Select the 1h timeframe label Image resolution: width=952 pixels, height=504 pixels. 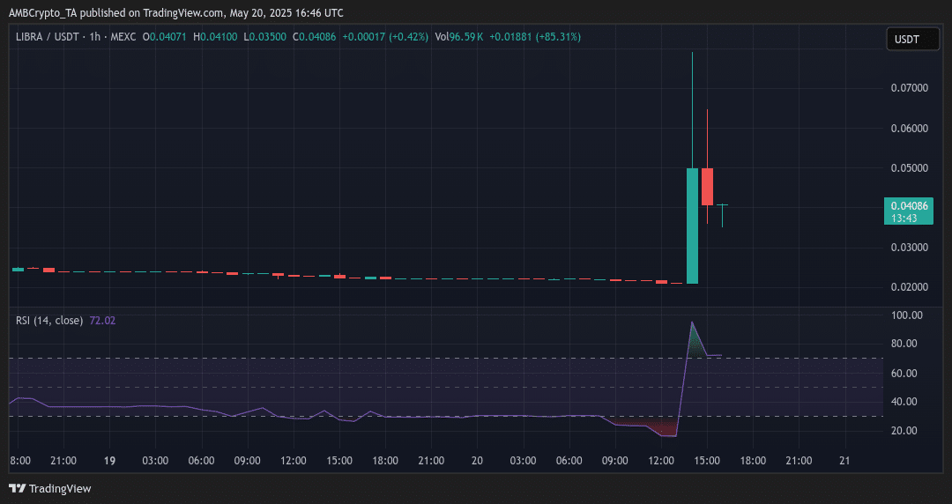[94, 37]
